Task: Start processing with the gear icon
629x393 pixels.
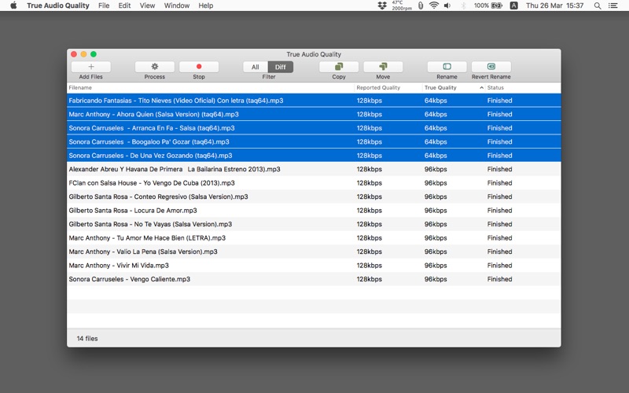Action: click(154, 67)
